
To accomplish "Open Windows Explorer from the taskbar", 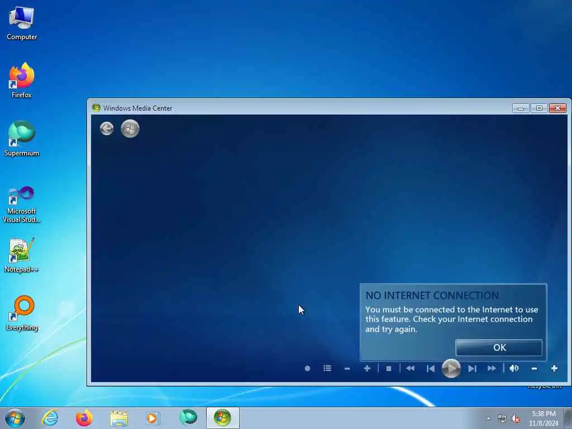I will [119, 418].
